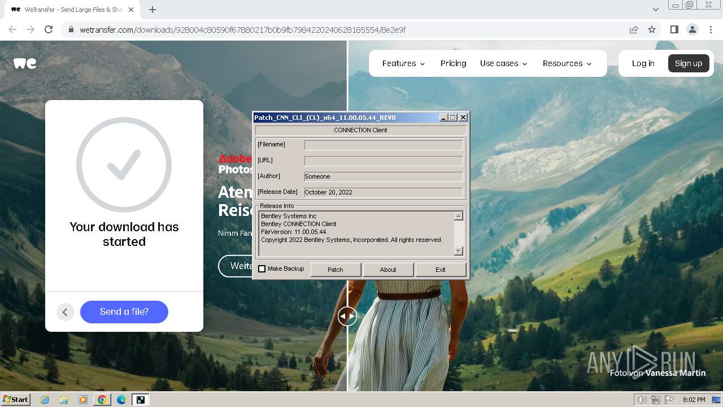Share this page icon in address bar

coord(634,29)
